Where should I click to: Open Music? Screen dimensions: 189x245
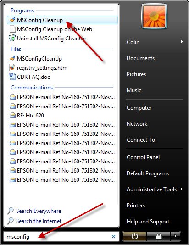tap(134, 90)
